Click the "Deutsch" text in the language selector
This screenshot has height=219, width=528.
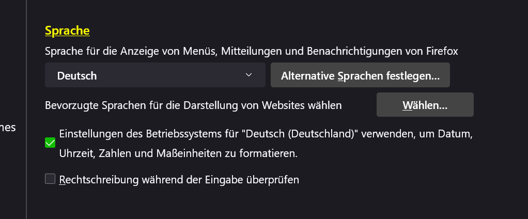click(77, 76)
